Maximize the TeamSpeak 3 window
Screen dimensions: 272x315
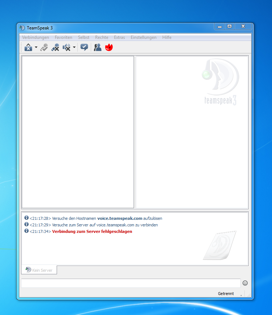[230, 27]
